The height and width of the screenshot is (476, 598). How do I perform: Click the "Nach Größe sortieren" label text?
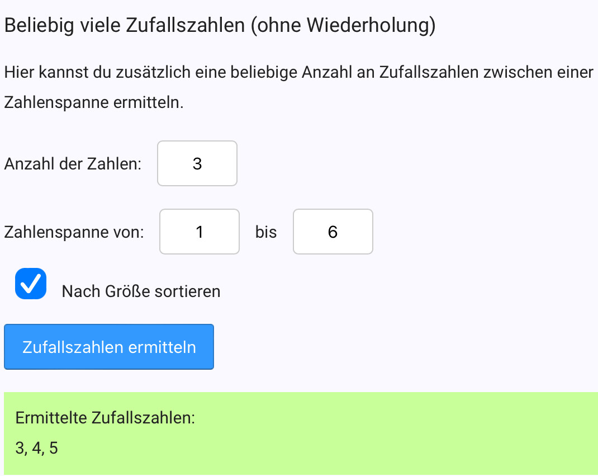[x=141, y=291]
